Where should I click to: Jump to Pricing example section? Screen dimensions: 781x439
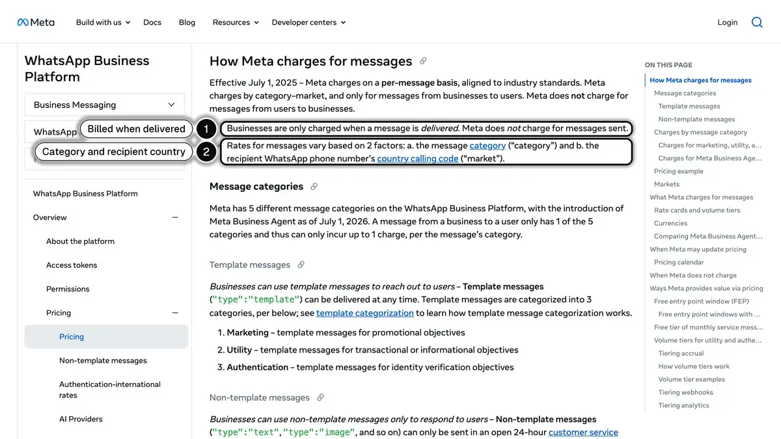679,171
